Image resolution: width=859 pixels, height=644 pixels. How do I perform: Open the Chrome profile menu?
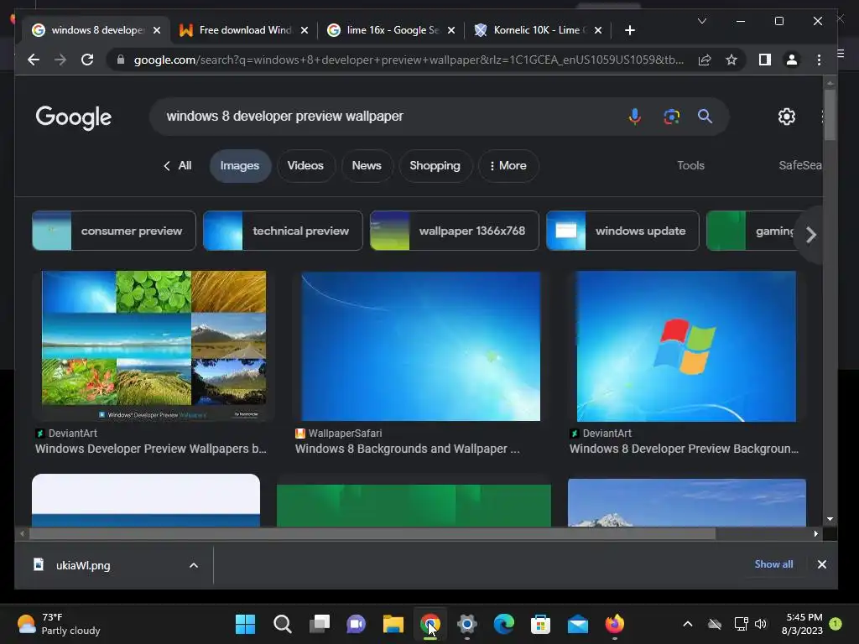[x=792, y=60]
